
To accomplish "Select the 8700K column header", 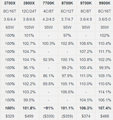I will pyautogui.click(x=67, y=3).
